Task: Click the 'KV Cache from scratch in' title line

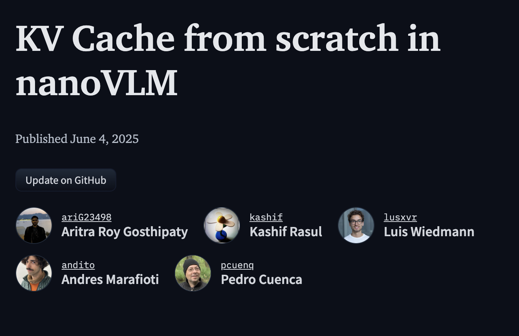Action: pyautogui.click(x=228, y=39)
